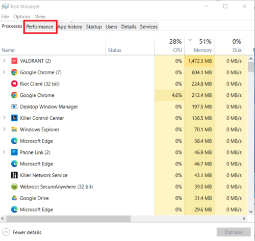Click the horizontal scrollbar thumb

[x=68, y=219]
